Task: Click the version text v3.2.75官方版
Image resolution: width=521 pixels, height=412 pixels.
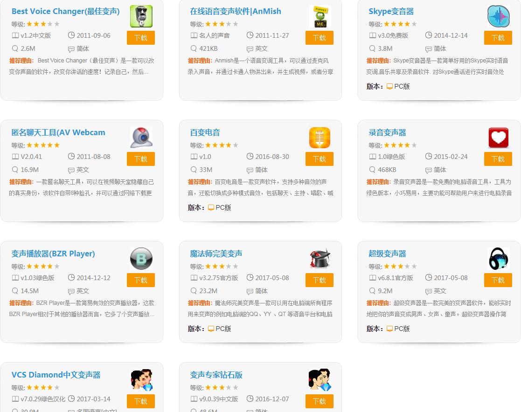Action: tap(219, 278)
